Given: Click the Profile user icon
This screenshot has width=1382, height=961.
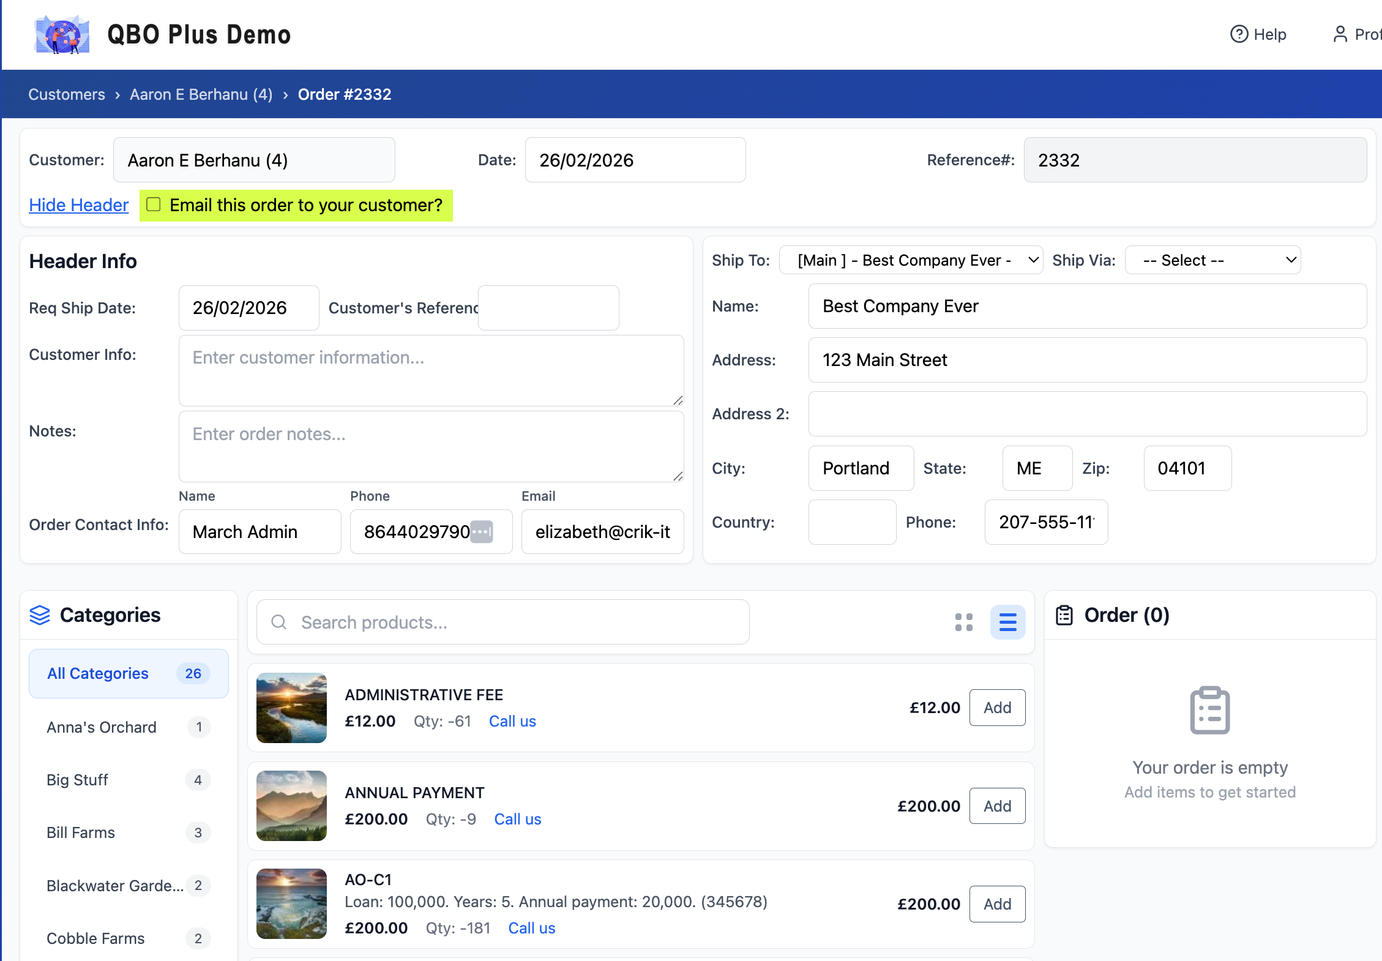Looking at the screenshot, I should point(1340,34).
